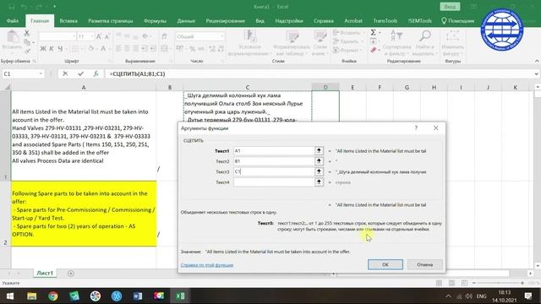Click the collapse-dialog arrow beside Текст1
The height and width of the screenshot is (304, 541).
pos(319,150)
